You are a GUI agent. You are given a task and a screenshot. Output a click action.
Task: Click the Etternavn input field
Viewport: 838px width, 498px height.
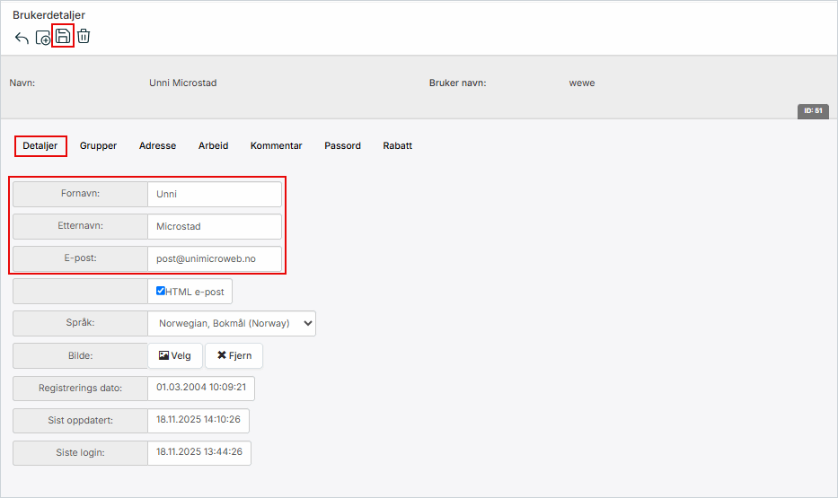pos(214,226)
